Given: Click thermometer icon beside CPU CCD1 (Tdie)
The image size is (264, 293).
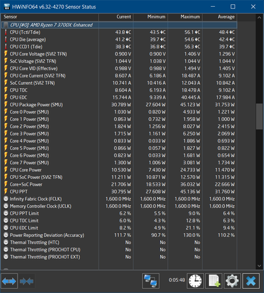Looking at the screenshot, I should pos(6,46).
